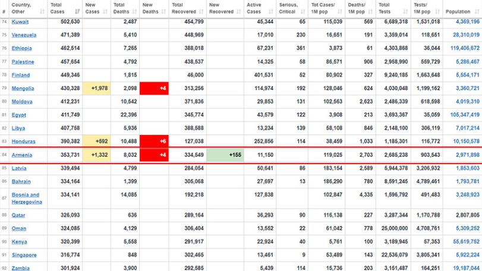Viewport: 482px width, 271px height.
Task: Select Armenia total cases value 353,731
Action: (70, 155)
